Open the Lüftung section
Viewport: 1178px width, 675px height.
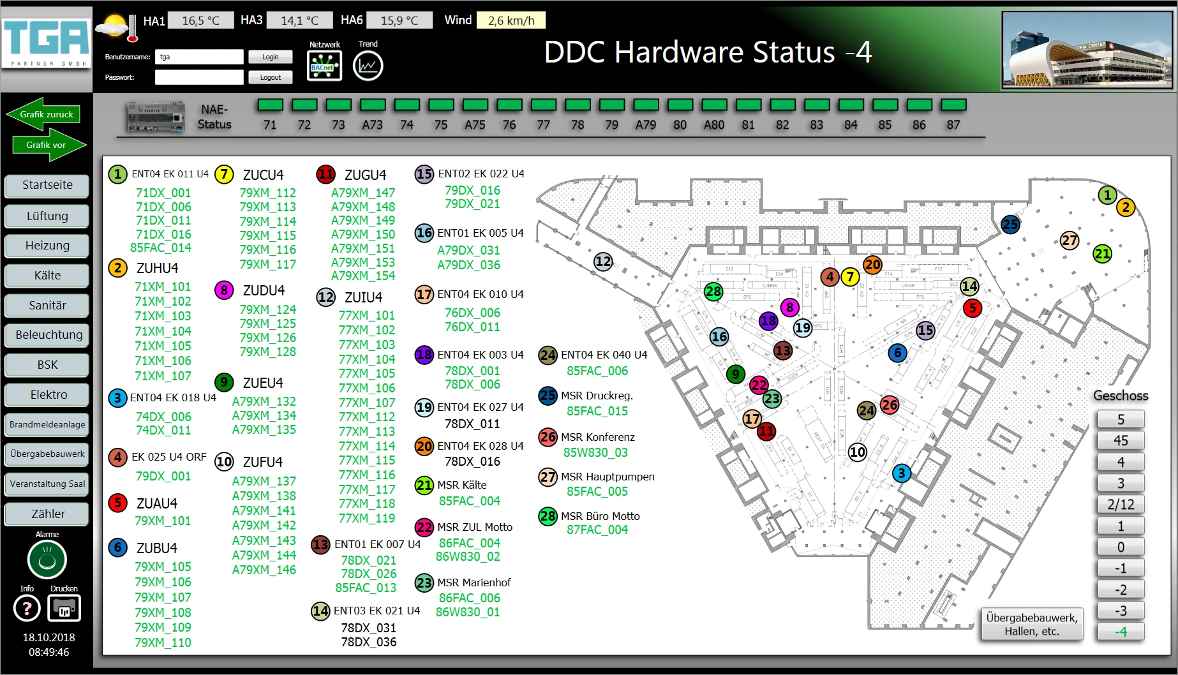47,216
